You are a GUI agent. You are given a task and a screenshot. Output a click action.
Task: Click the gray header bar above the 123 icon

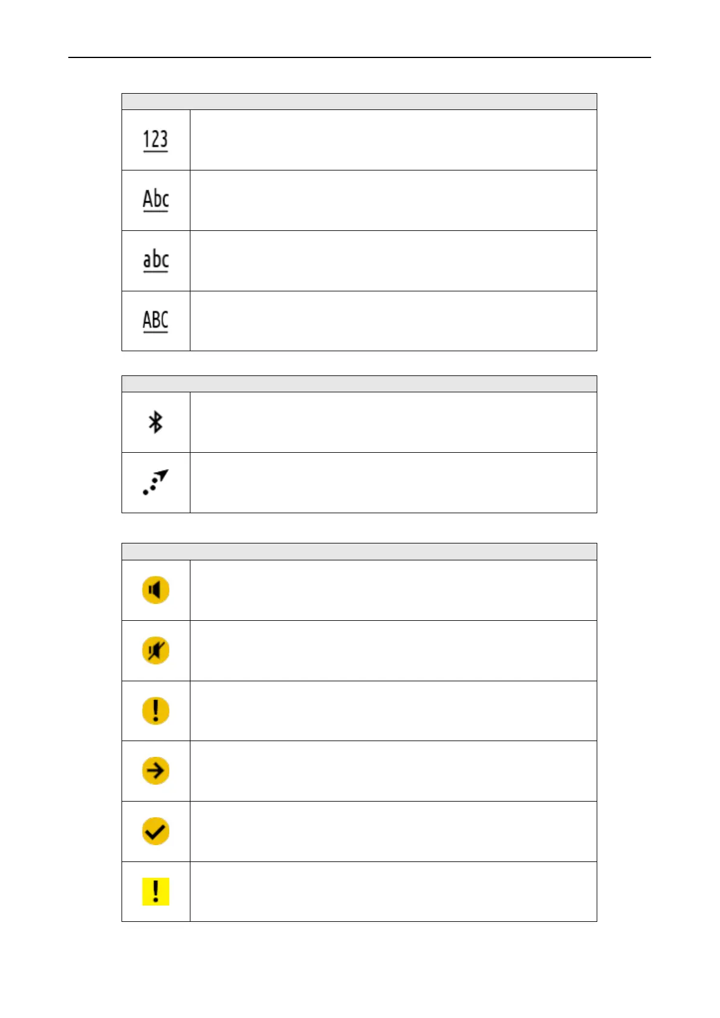pyautogui.click(x=359, y=102)
